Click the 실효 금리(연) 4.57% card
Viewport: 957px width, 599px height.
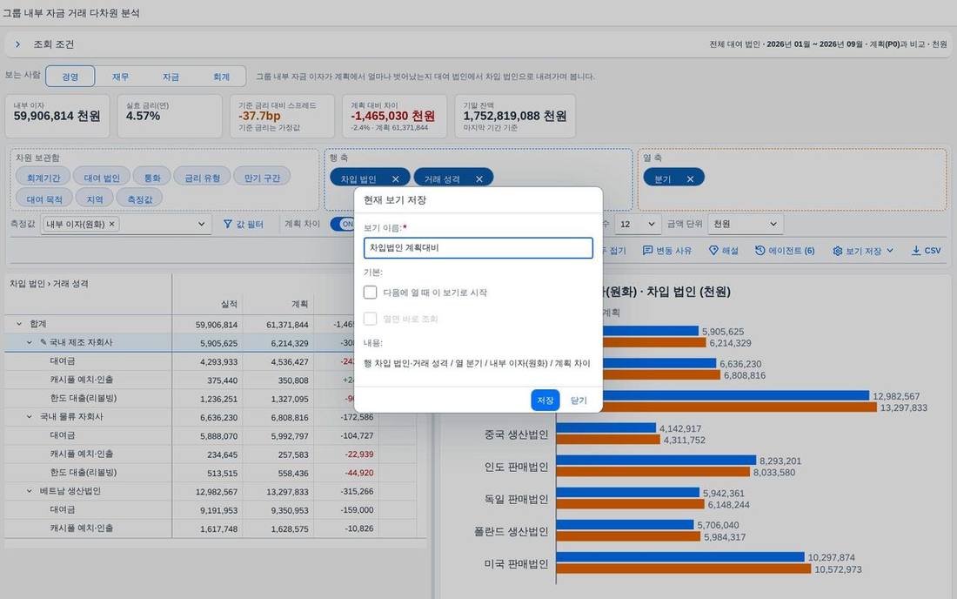click(x=170, y=116)
